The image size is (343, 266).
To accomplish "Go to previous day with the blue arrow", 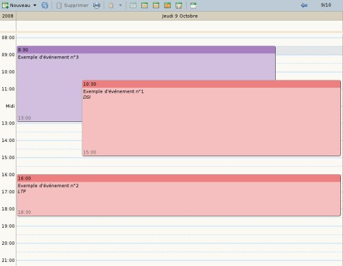I will pos(304,5).
